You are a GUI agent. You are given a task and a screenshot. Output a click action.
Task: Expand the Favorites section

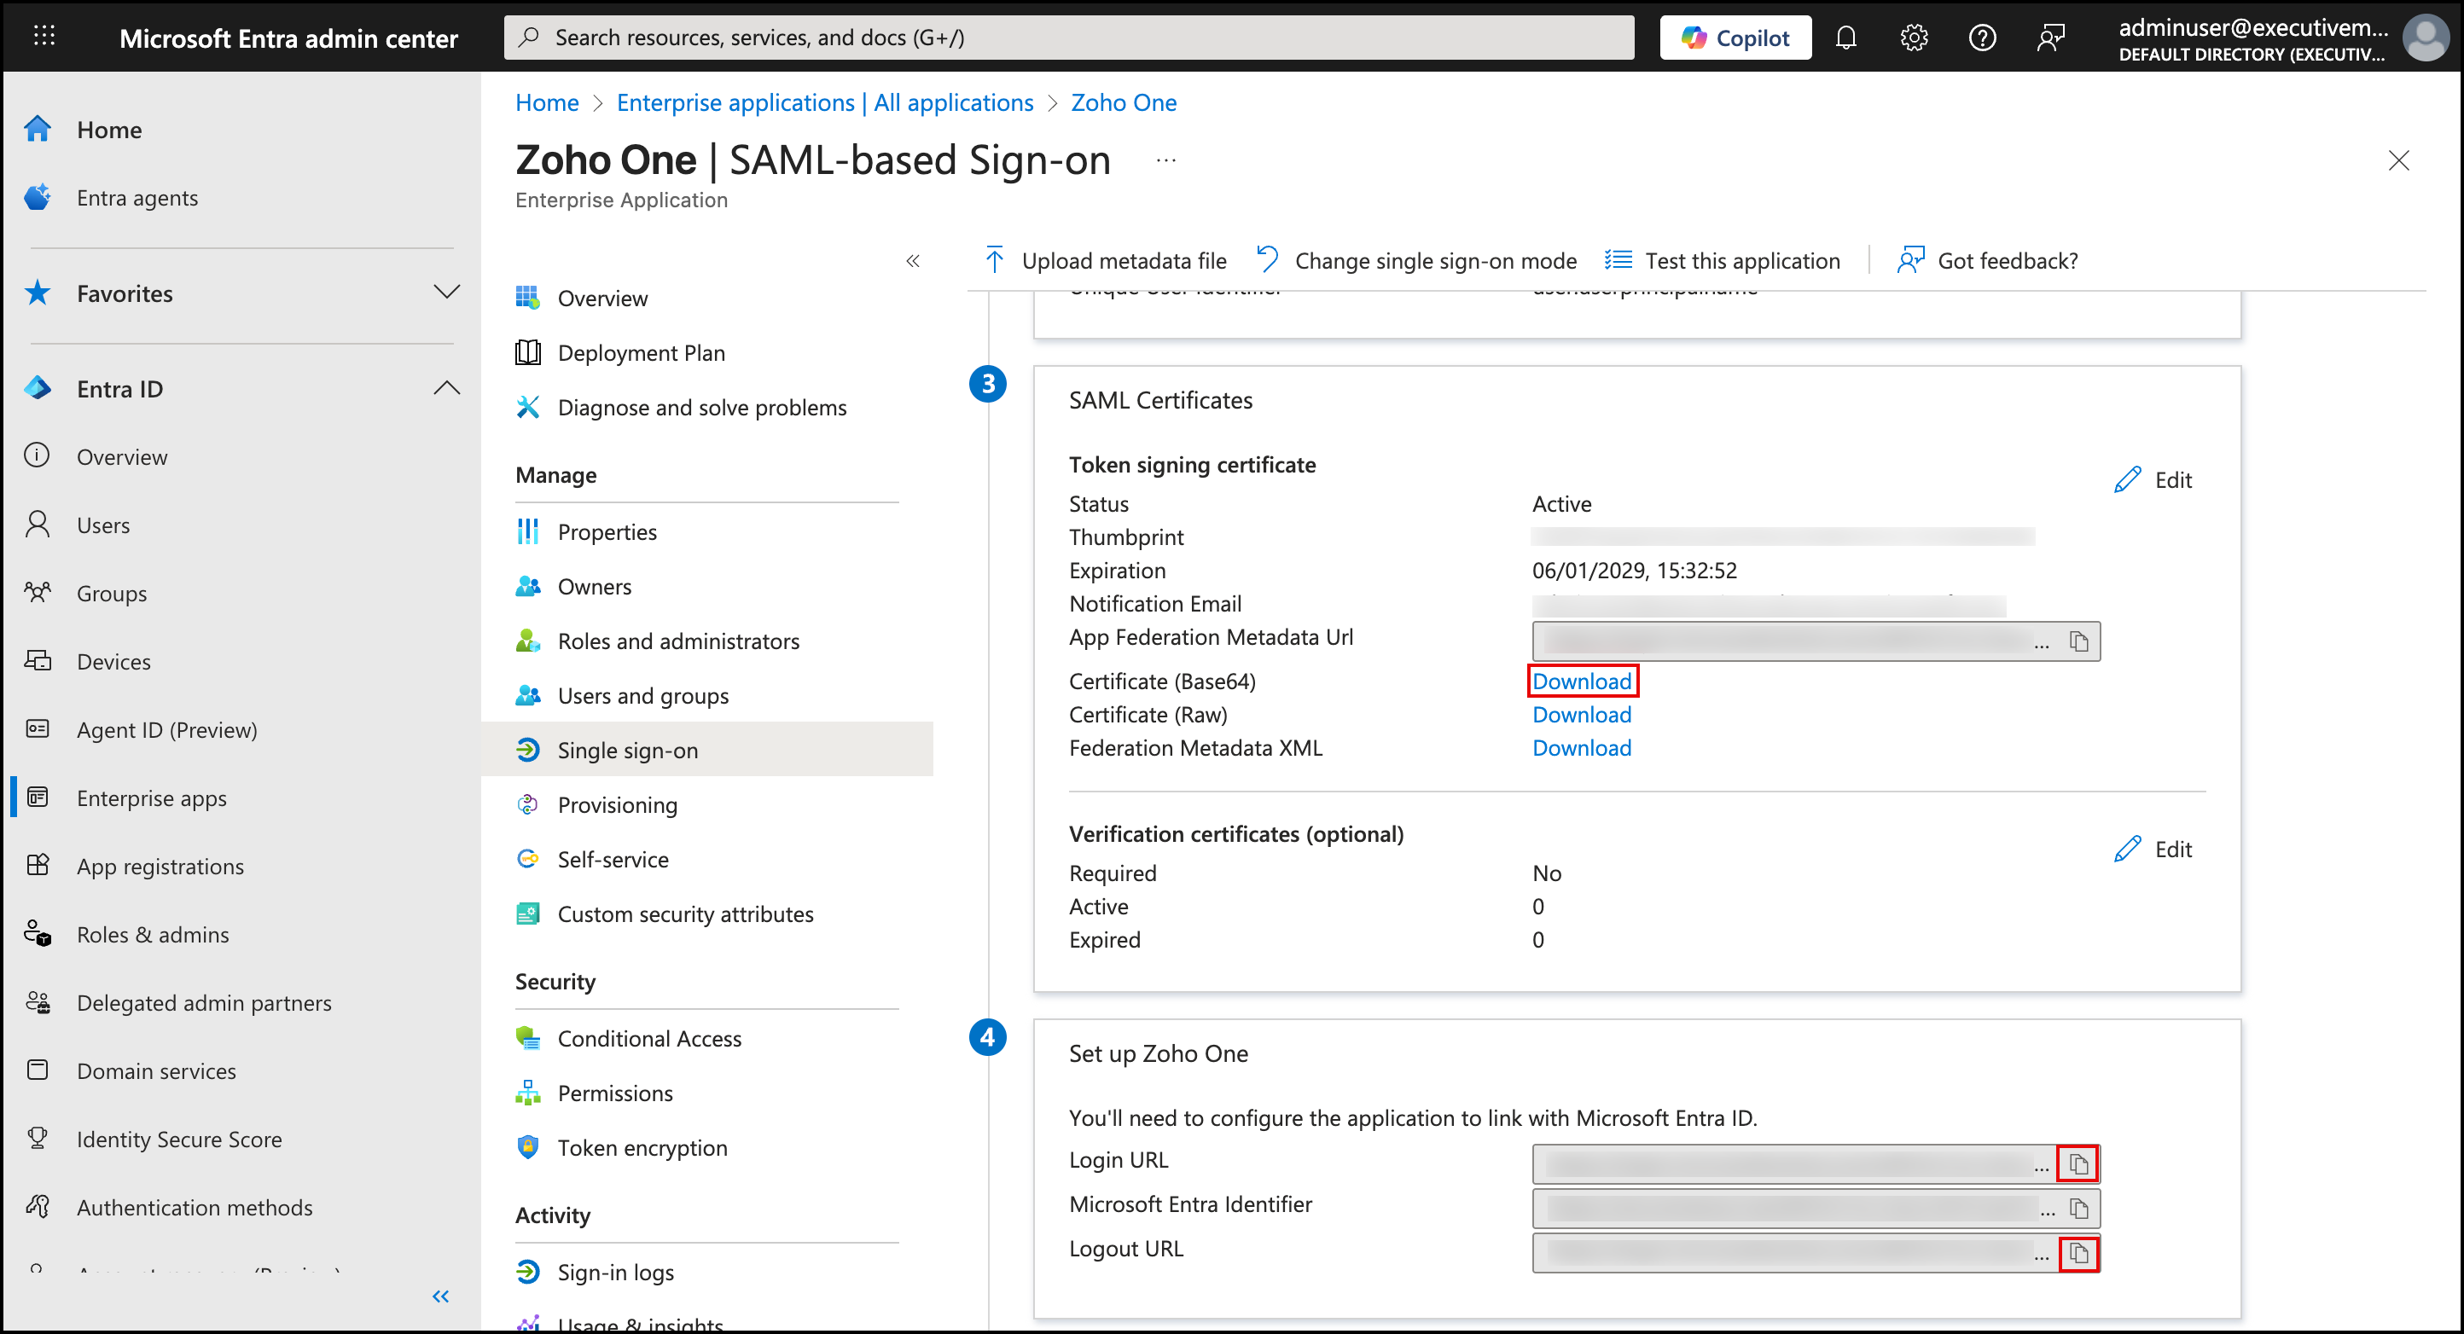pyautogui.click(x=447, y=293)
